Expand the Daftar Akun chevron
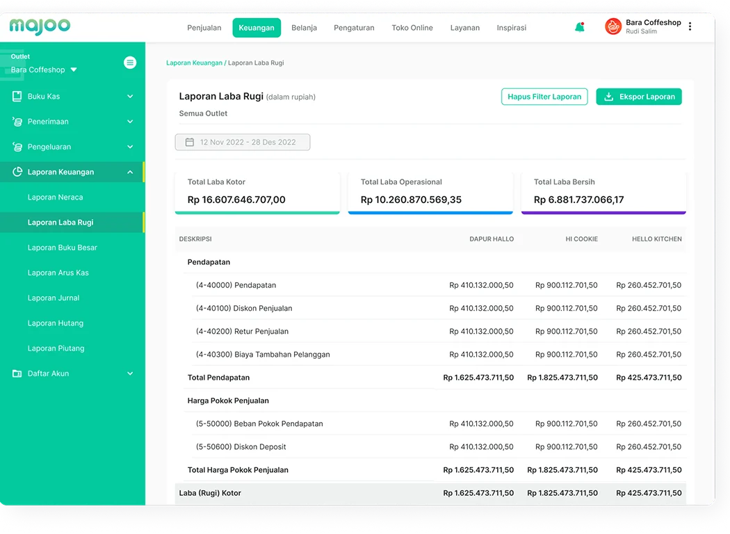Image resolution: width=730 pixels, height=534 pixels. (x=130, y=374)
